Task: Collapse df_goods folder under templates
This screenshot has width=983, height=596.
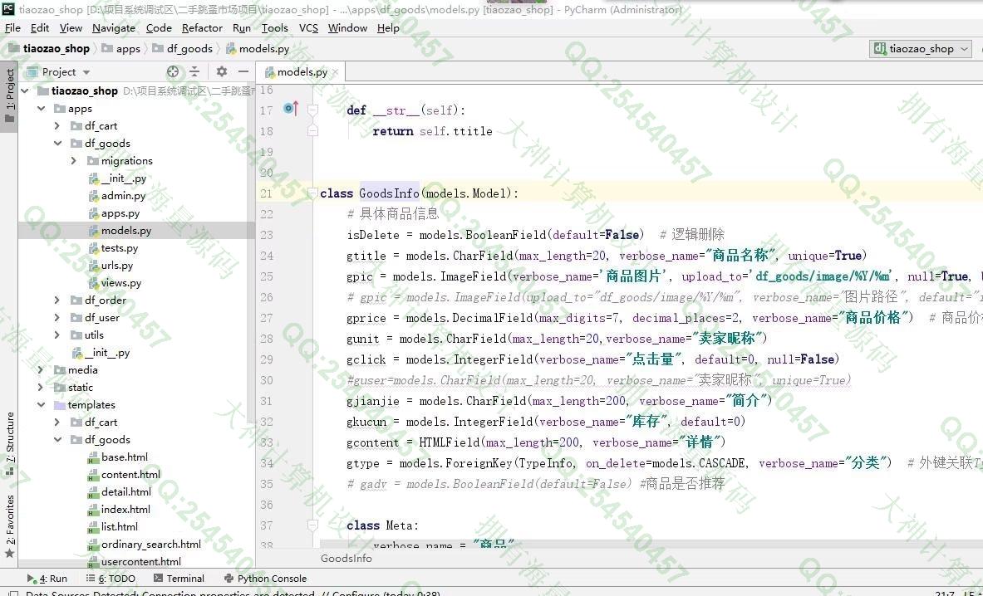Action: coord(57,439)
